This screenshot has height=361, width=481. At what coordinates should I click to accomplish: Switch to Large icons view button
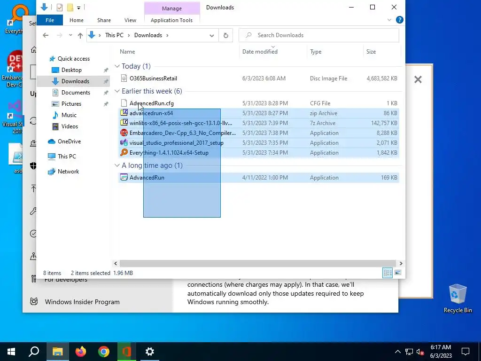point(398,273)
